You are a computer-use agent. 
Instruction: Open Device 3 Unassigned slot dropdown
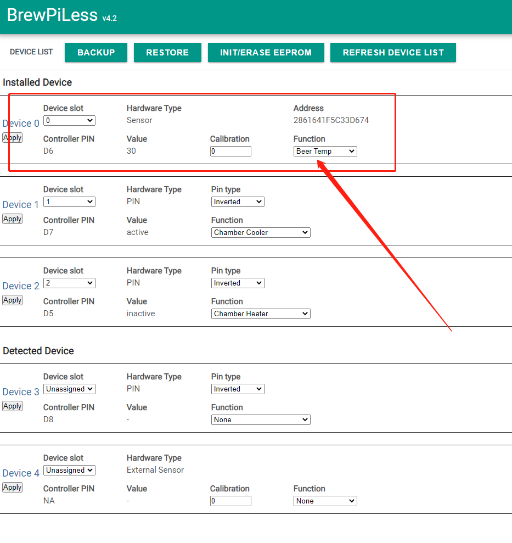[x=69, y=389]
